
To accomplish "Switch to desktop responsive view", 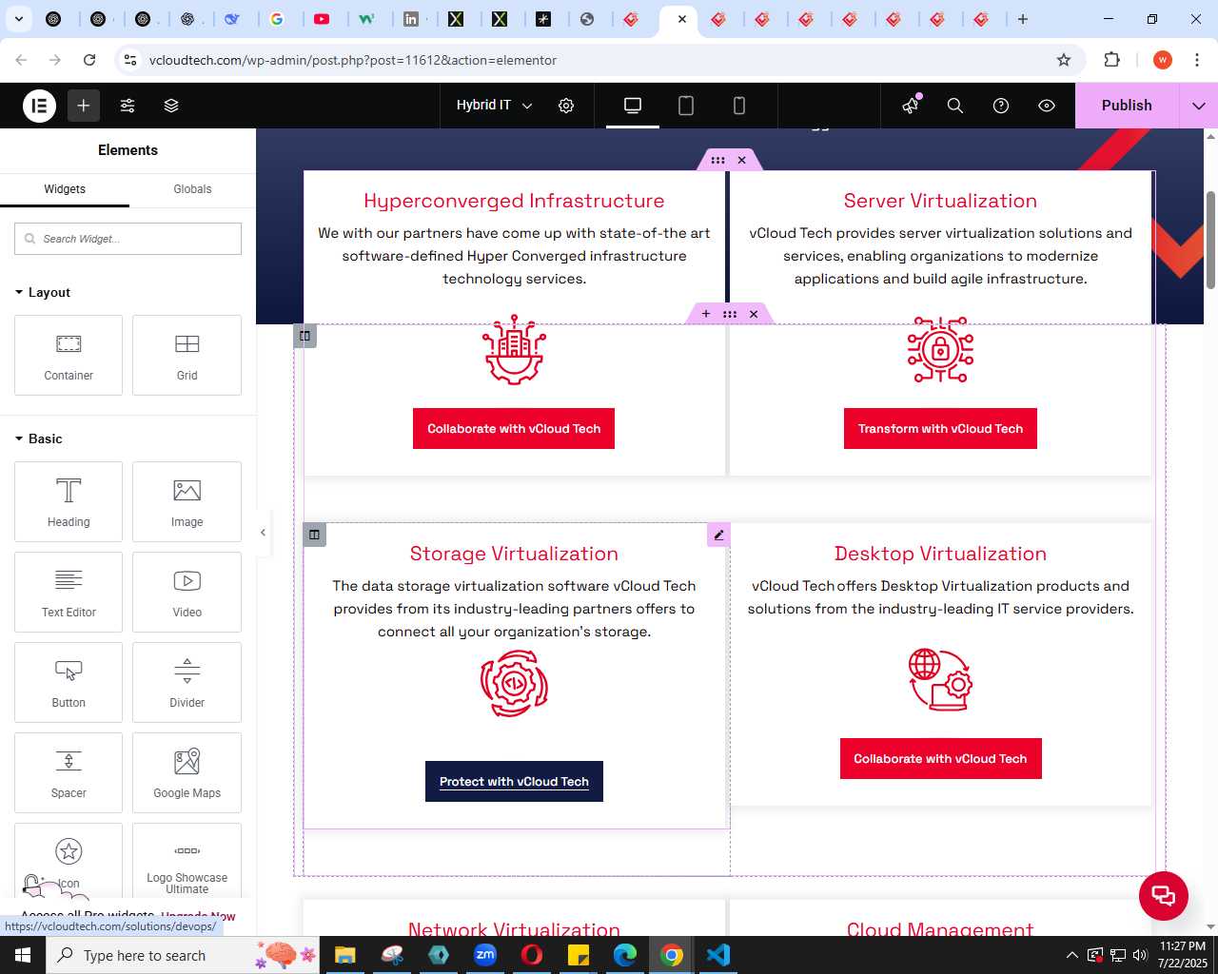I will point(633,106).
